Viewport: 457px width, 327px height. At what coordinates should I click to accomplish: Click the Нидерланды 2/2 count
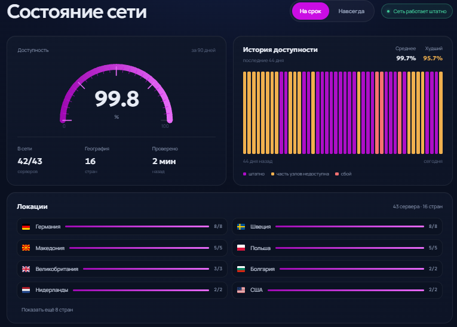pos(218,289)
